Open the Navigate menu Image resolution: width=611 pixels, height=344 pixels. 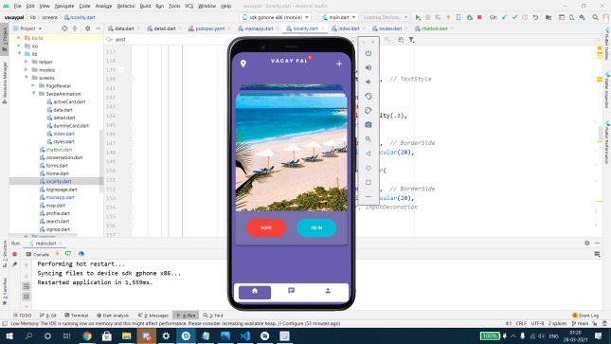64,6
